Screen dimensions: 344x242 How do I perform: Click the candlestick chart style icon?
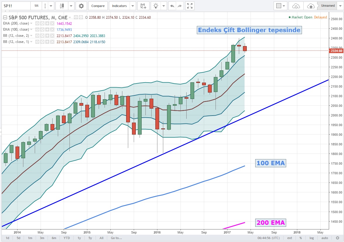(x=61, y=6)
